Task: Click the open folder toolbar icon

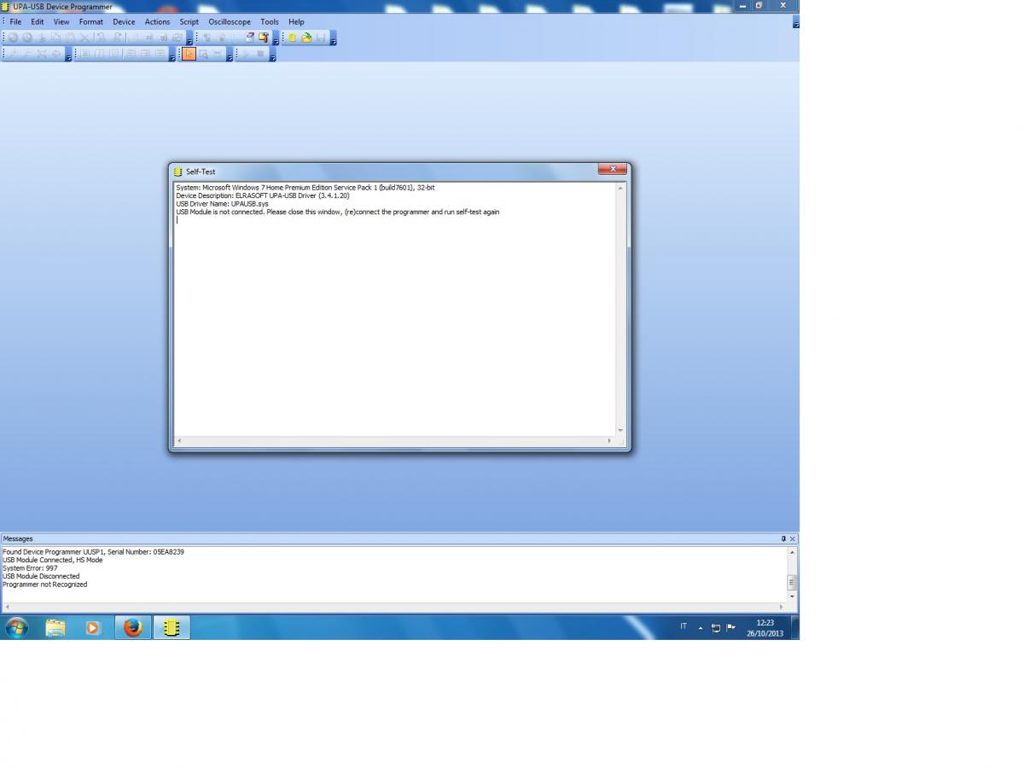Action: click(306, 38)
